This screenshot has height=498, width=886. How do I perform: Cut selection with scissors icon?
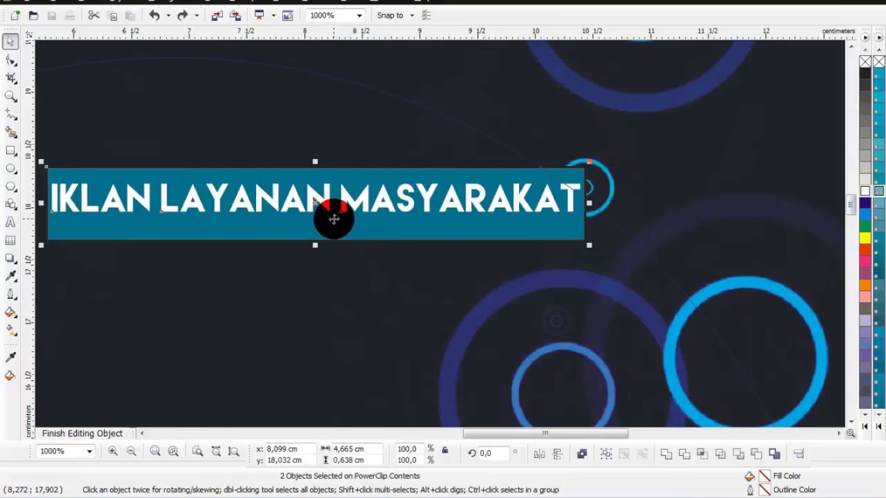click(x=94, y=15)
